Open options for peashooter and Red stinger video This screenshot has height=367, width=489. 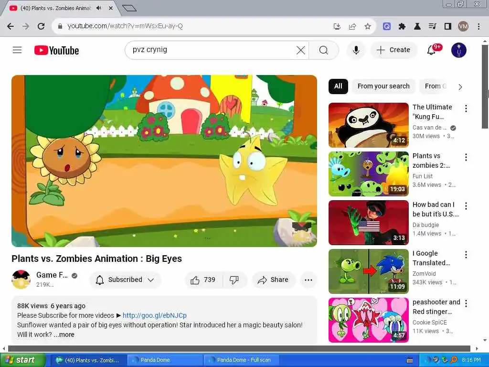point(466,303)
